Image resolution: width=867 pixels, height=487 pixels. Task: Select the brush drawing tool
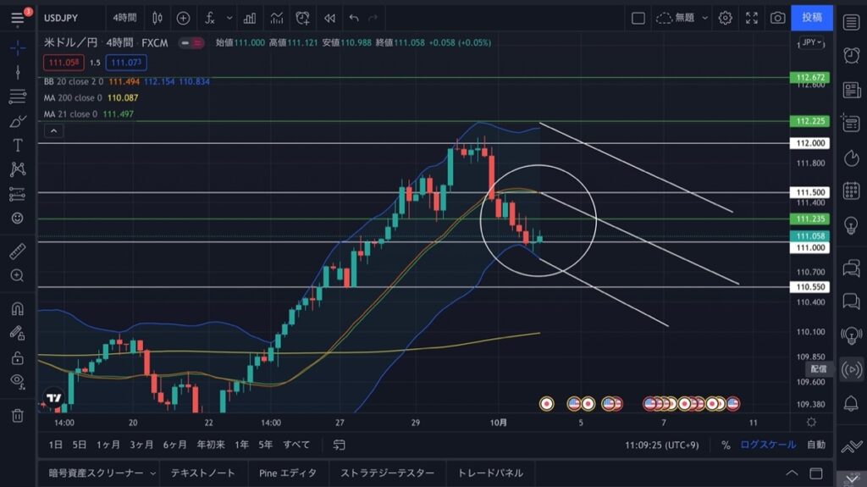tap(18, 121)
